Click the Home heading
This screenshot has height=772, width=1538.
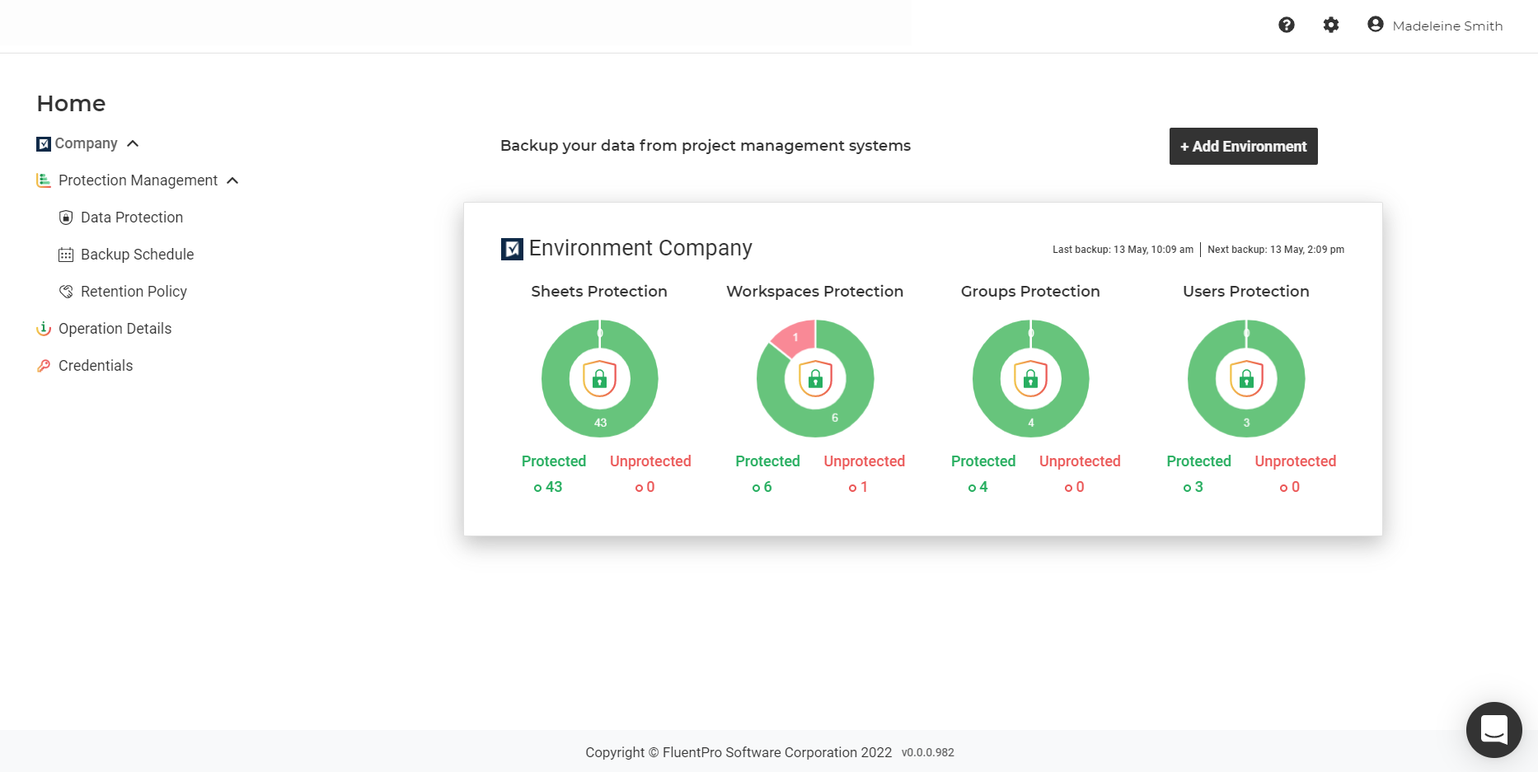coord(71,103)
